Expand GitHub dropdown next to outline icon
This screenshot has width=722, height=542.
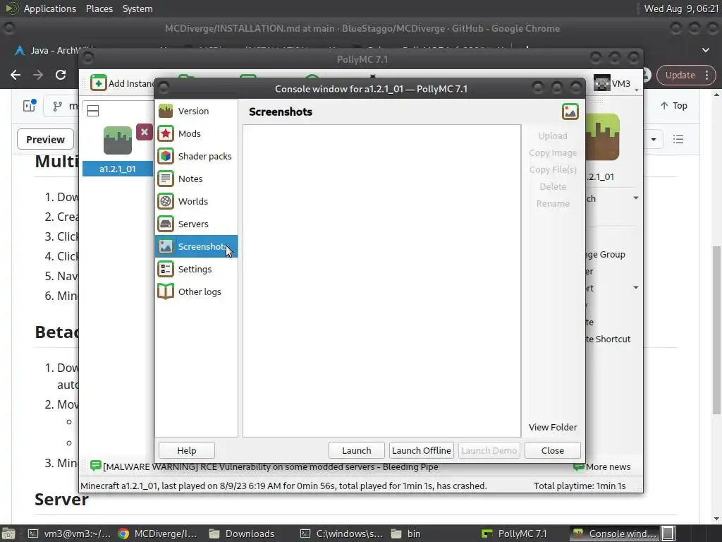coord(654,139)
